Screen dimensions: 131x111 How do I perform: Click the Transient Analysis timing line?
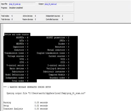click(x=25, y=109)
